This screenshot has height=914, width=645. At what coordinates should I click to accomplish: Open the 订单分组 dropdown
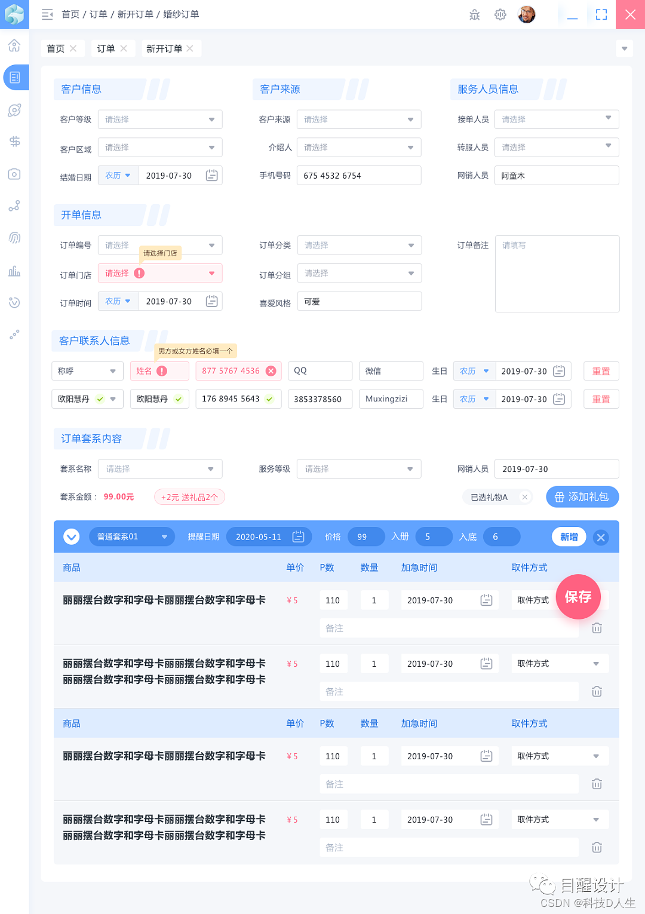click(x=360, y=273)
